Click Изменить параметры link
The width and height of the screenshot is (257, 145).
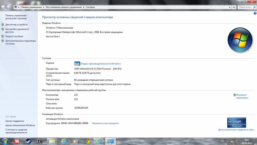pyautogui.click(x=242, y=96)
